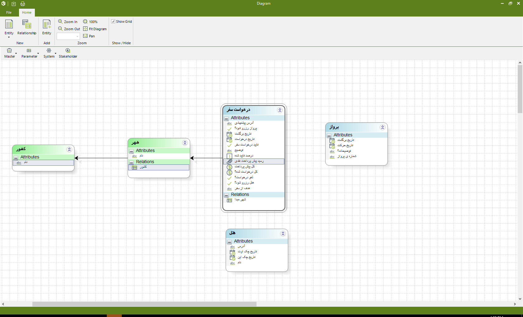Click the save icon in title bar
Screen dimensions: 523x317
click(14, 4)
